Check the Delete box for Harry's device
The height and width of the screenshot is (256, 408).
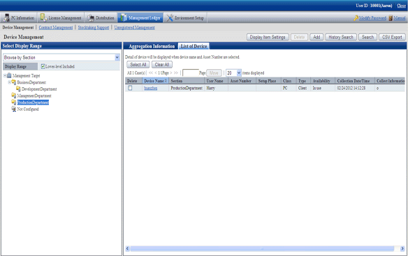click(x=130, y=88)
